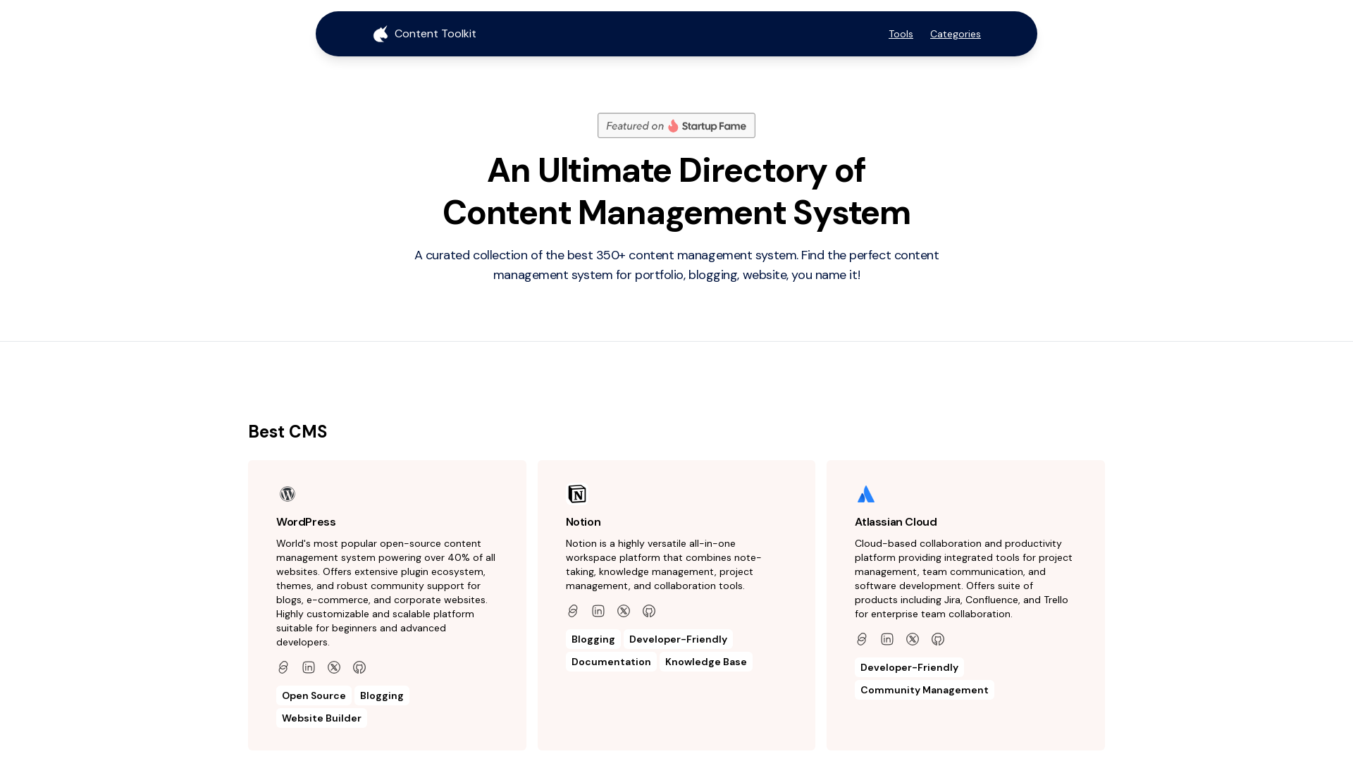Open WordPress LinkedIn icon
The width and height of the screenshot is (1353, 761).
pos(309,667)
